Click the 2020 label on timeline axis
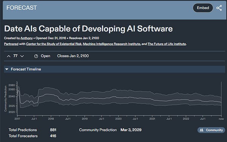This screenshot has height=142, width=227. [118, 119]
